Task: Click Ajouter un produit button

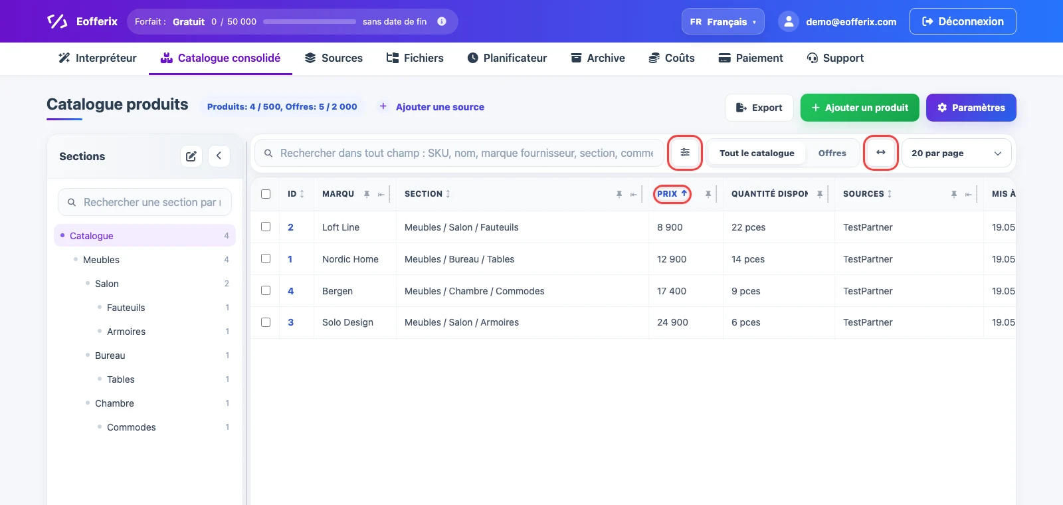Action: pos(860,108)
